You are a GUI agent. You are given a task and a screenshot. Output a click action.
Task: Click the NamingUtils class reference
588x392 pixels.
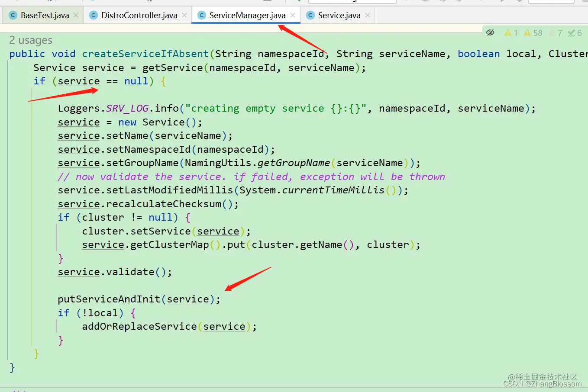pyautogui.click(x=218, y=163)
